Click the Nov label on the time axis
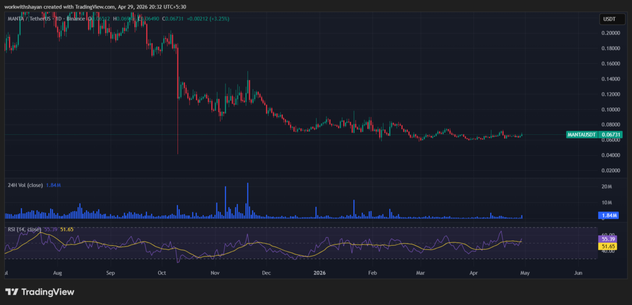Viewport: 632px width, 305px height. (214, 273)
